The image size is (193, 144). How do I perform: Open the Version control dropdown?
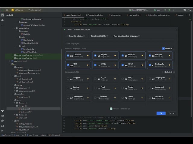35,10
